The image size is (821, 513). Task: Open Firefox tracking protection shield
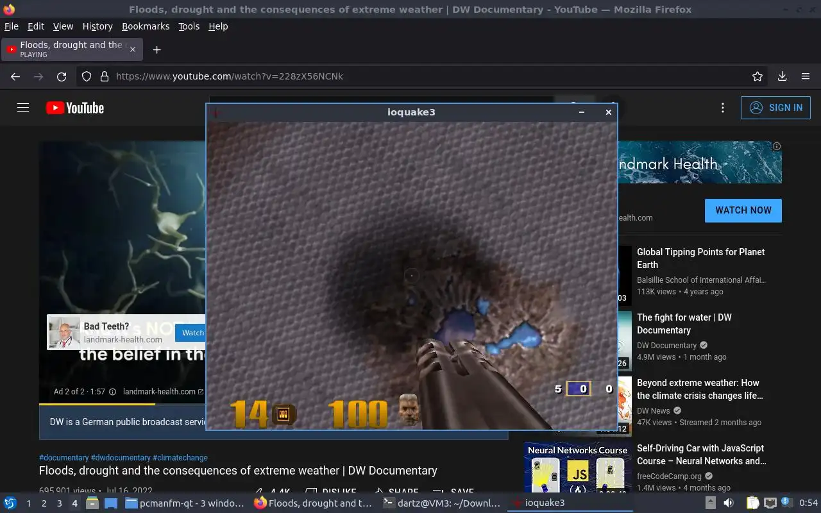click(x=87, y=76)
